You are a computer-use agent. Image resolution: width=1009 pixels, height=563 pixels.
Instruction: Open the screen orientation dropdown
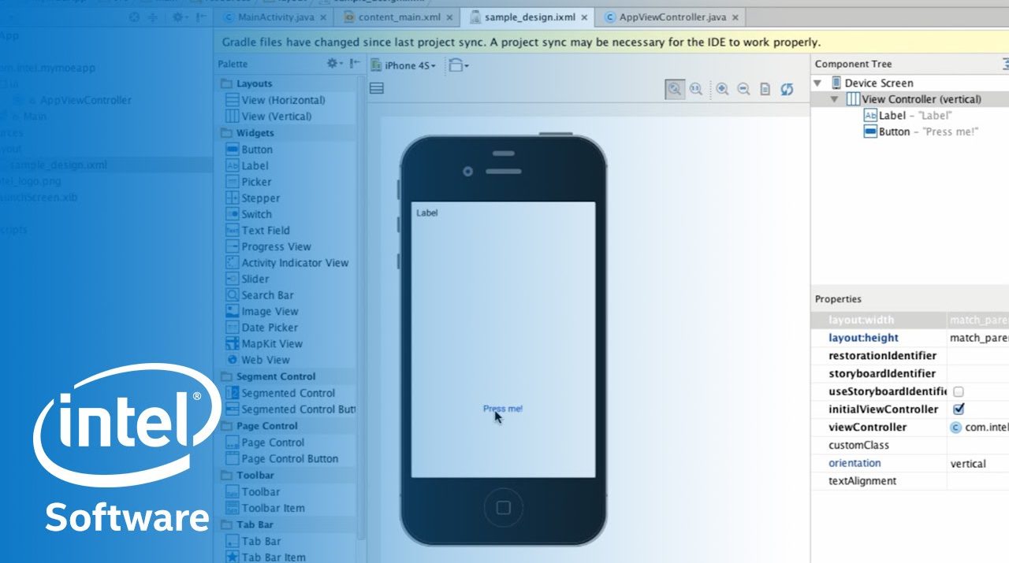pyautogui.click(x=459, y=65)
